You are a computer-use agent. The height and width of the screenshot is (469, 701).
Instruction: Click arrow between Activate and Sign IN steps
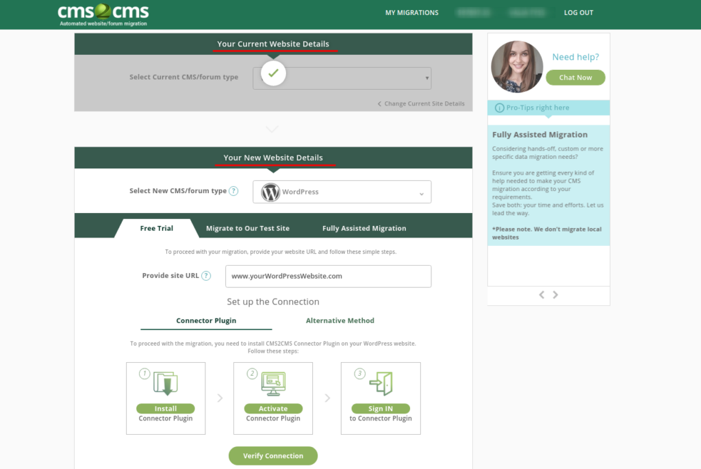tap(327, 398)
